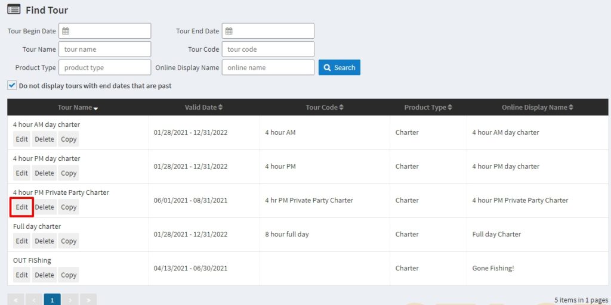Uncheck hide tours with past end dates
This screenshot has height=305, width=611.
(x=12, y=86)
